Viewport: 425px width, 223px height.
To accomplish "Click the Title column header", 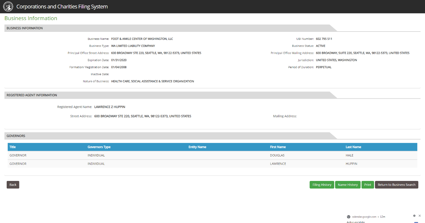I will point(12,147).
